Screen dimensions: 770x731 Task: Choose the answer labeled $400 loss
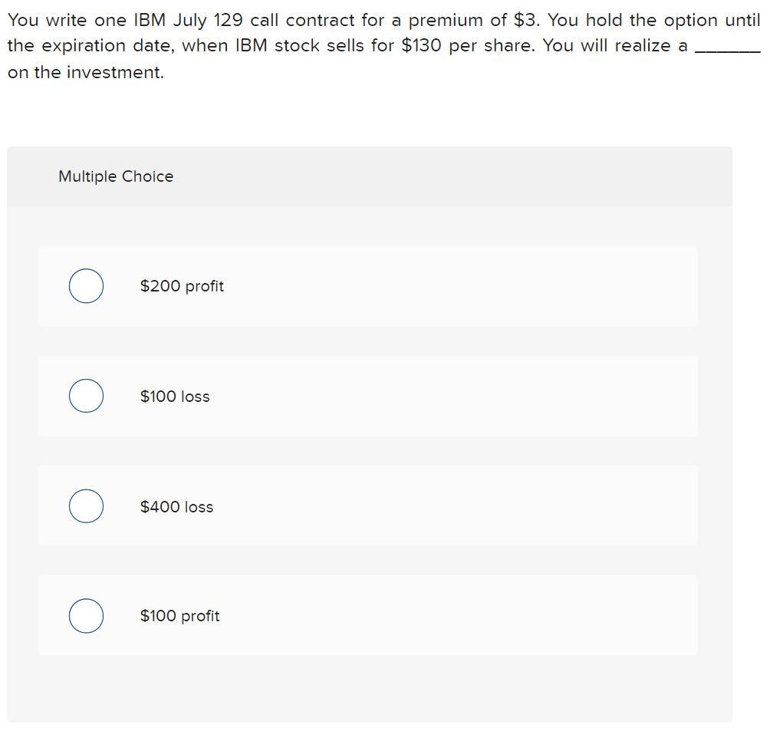(176, 506)
